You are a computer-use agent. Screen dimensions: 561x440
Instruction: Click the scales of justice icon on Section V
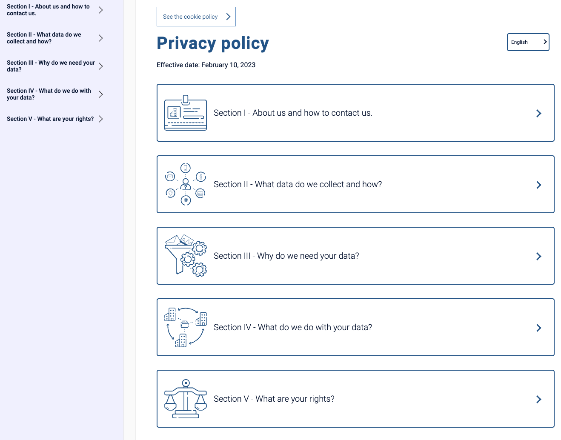point(185,399)
